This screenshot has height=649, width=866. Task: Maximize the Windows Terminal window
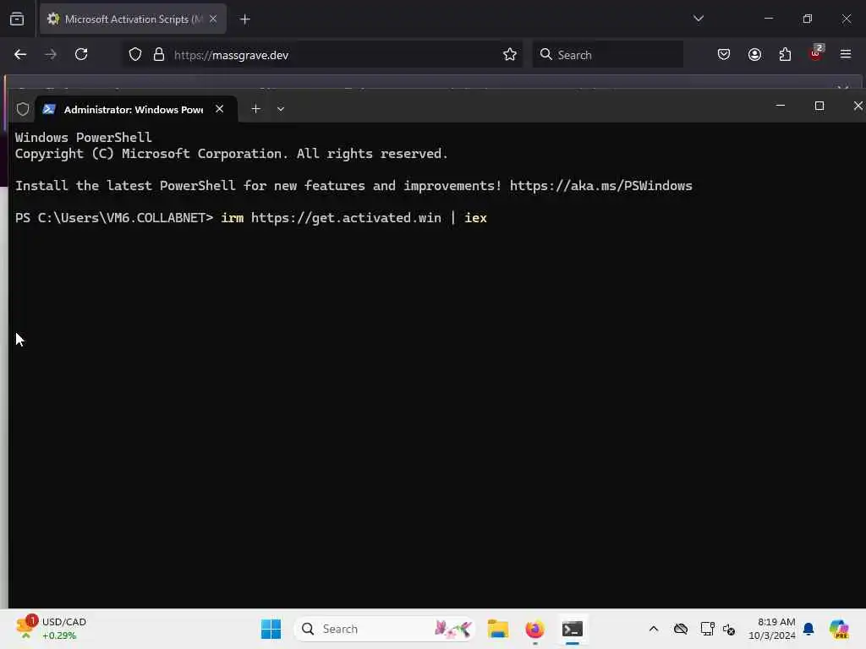pyautogui.click(x=819, y=106)
